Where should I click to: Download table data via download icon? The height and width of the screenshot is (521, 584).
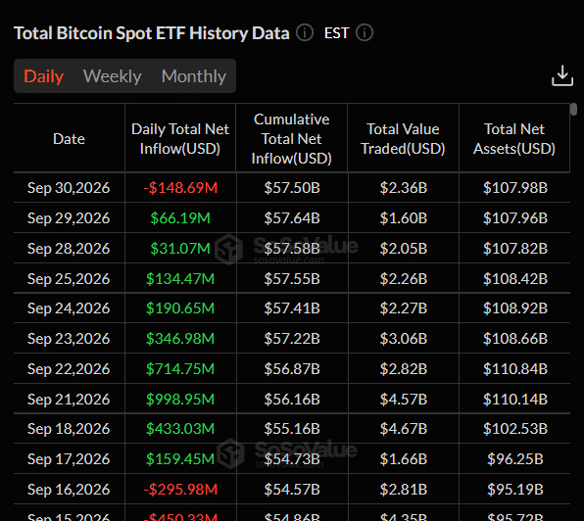pos(562,75)
